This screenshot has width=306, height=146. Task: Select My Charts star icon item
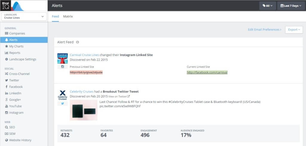16,46
